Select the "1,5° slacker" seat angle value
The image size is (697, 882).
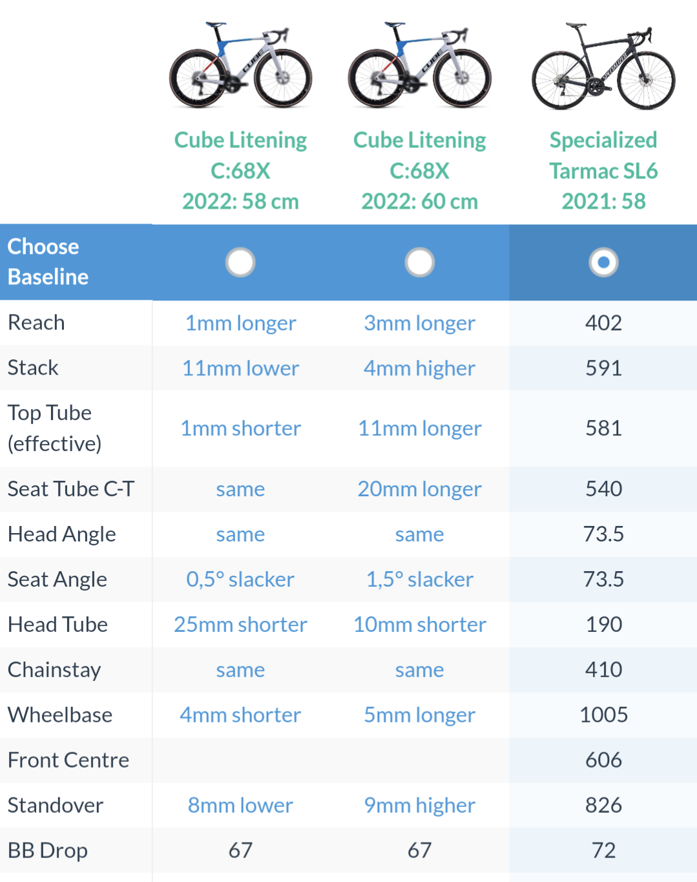tap(419, 580)
